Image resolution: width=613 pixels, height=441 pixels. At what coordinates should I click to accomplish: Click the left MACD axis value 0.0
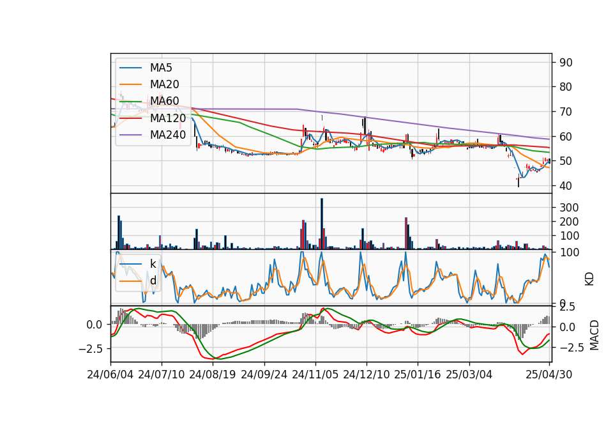[95, 325]
